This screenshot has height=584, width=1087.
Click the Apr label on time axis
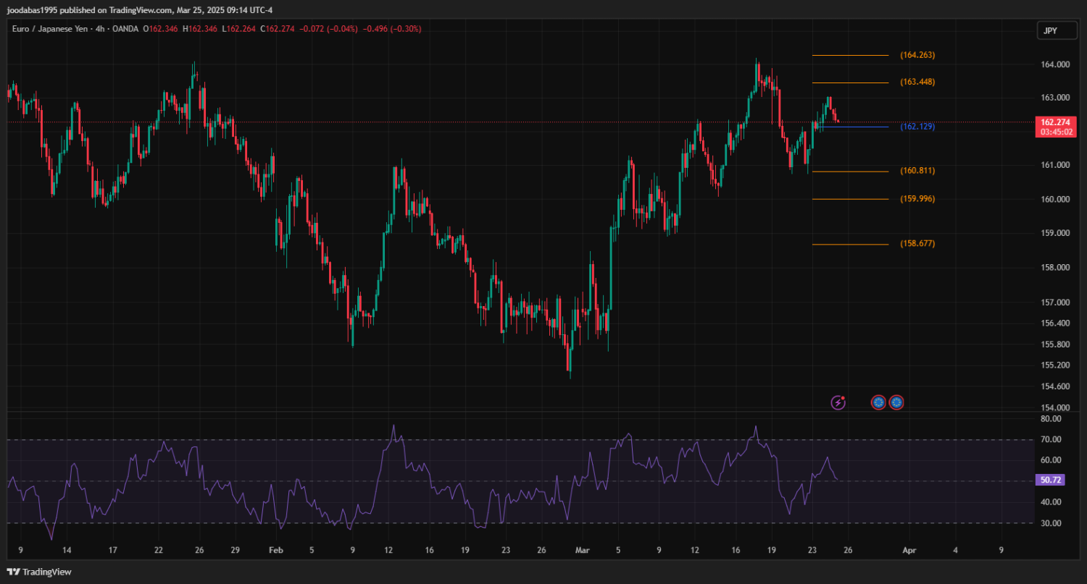click(x=909, y=550)
